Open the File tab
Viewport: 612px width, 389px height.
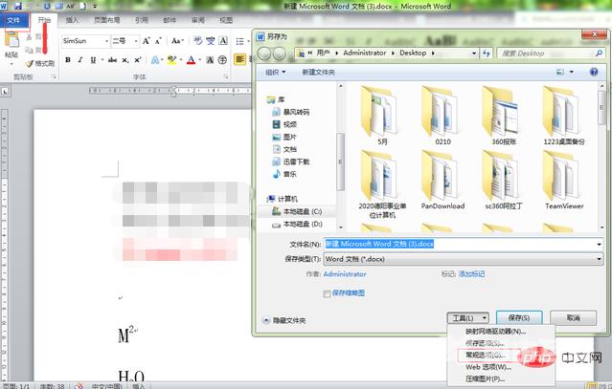coord(13,19)
